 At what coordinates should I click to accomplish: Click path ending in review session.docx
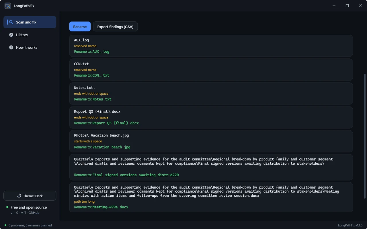(x=206, y=191)
